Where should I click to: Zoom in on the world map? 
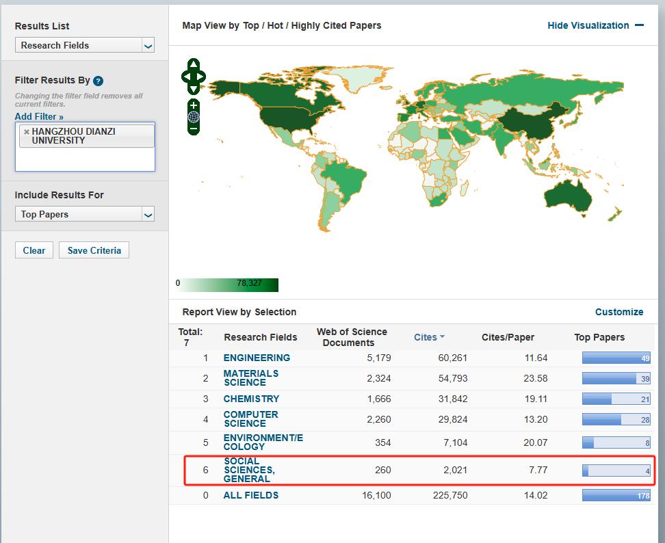[194, 105]
